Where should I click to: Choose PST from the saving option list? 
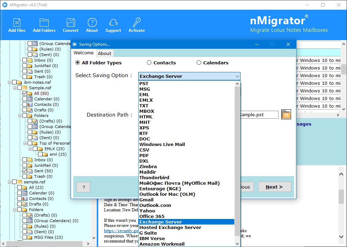pos(187,83)
